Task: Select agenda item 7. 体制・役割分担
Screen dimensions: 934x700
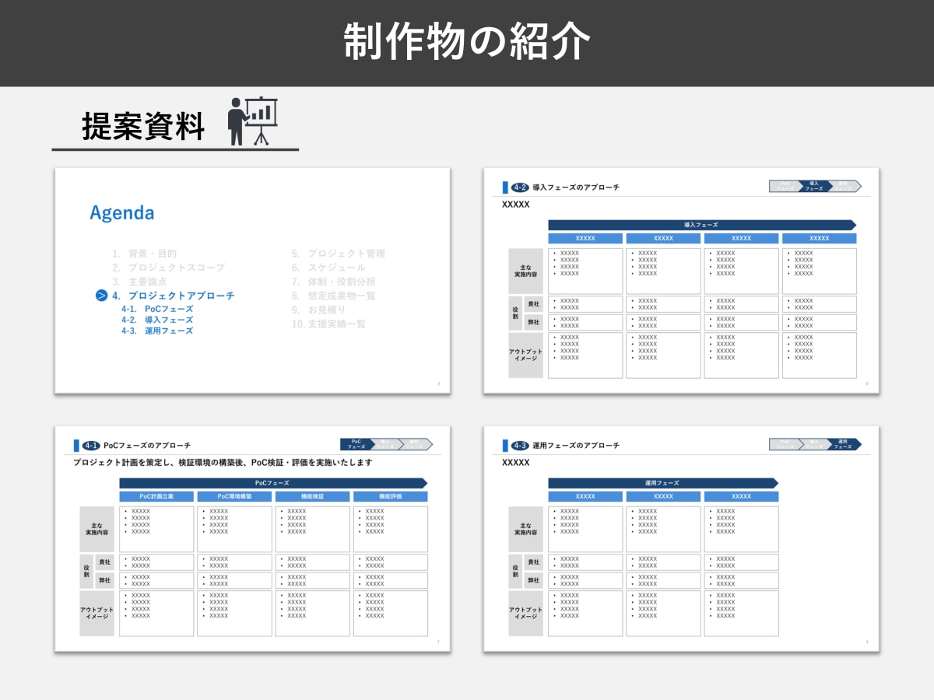Action: [334, 282]
